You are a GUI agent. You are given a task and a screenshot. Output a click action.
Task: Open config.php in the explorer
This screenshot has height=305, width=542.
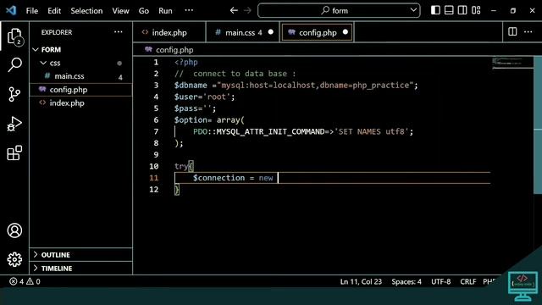[81, 90]
